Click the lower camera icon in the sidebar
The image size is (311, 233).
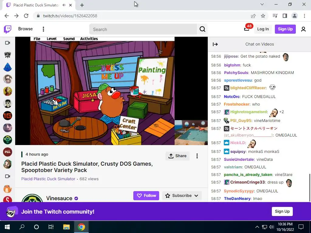8,176
